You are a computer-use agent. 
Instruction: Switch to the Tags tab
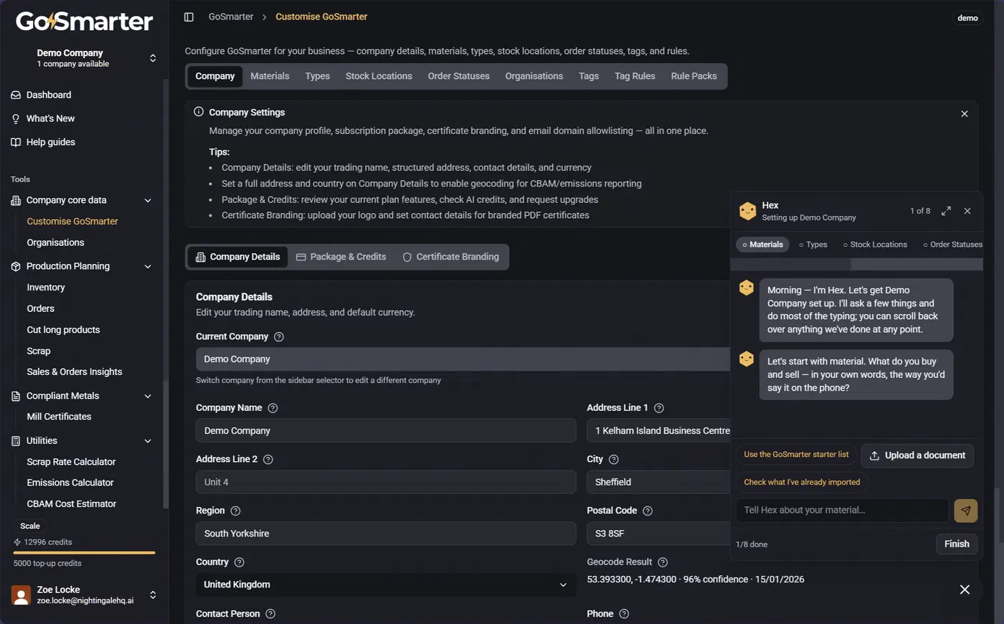click(x=589, y=76)
